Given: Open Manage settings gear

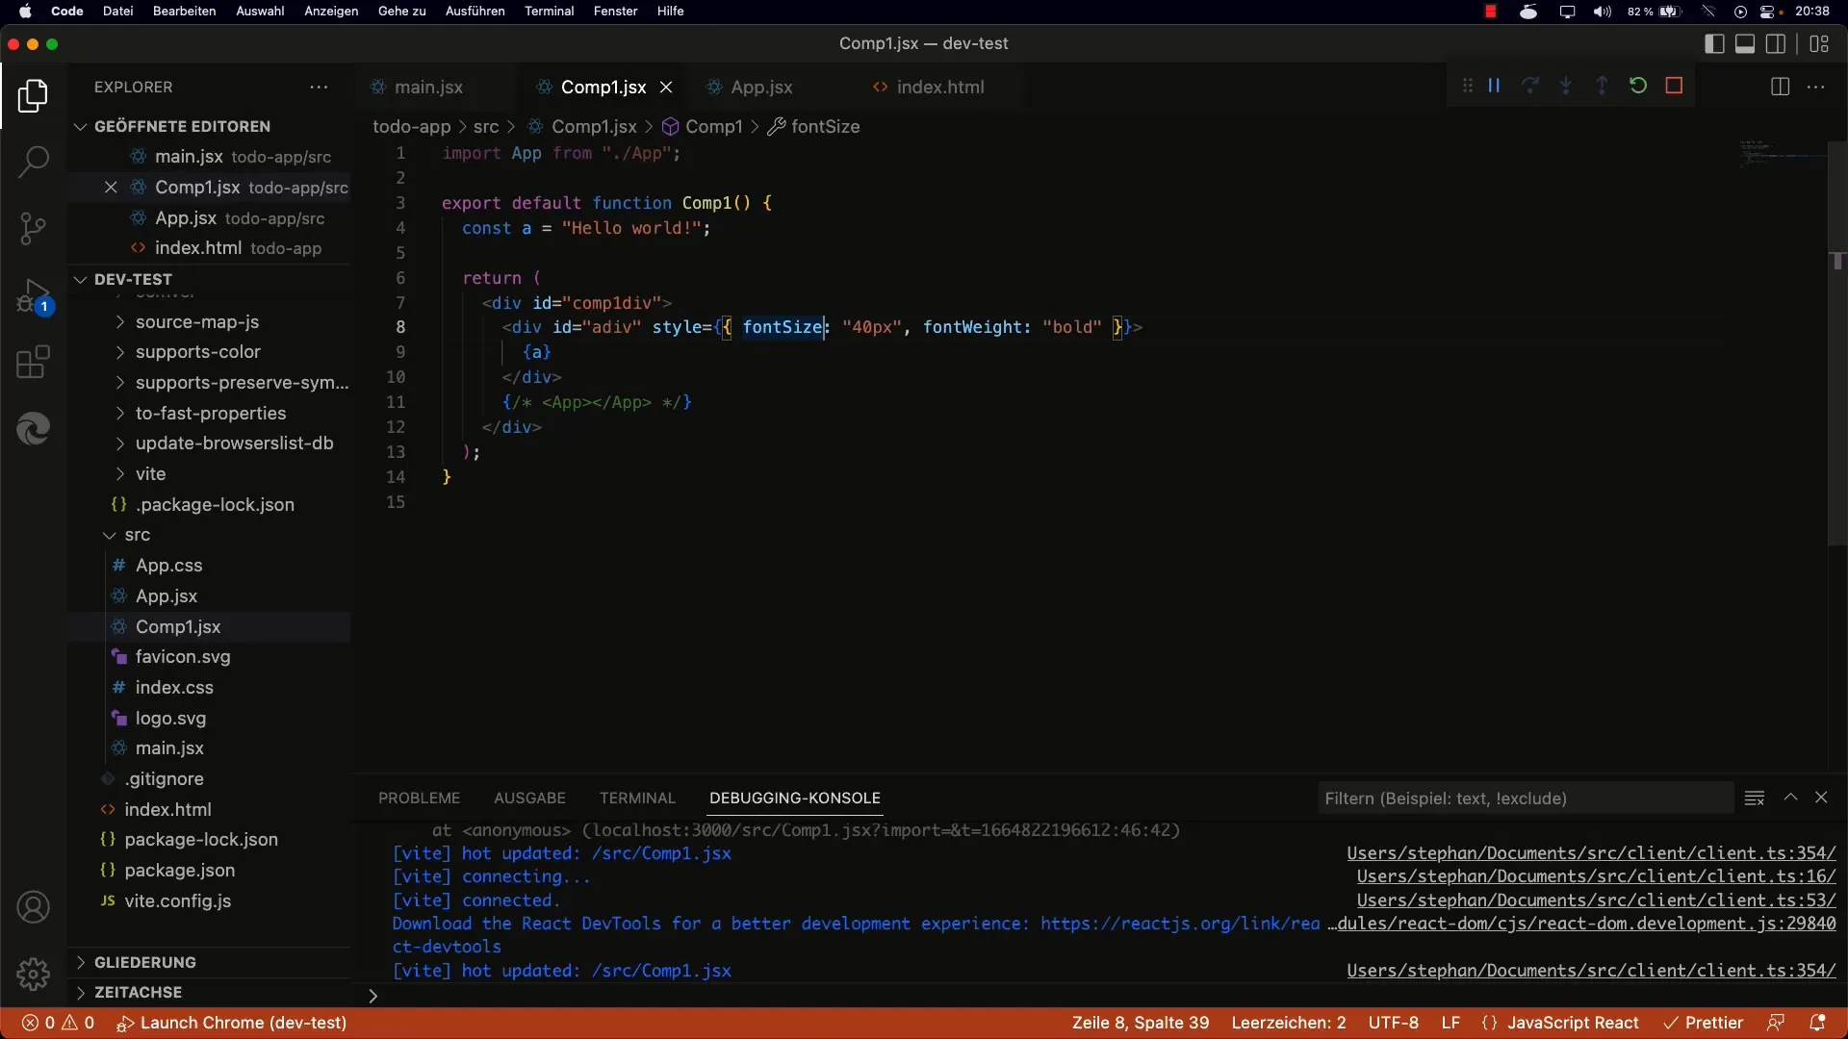Looking at the screenshot, I should 33,974.
